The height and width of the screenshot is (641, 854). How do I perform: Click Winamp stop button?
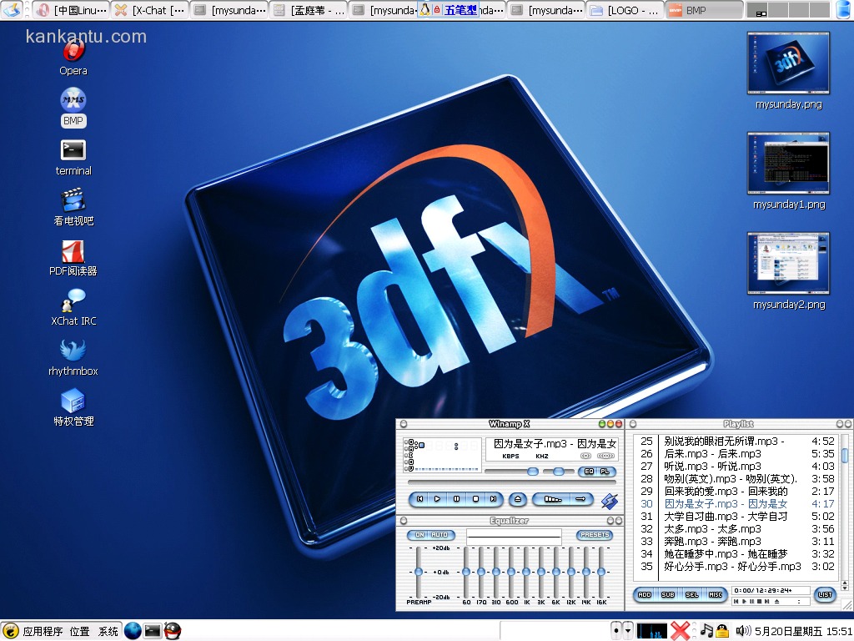coord(475,499)
